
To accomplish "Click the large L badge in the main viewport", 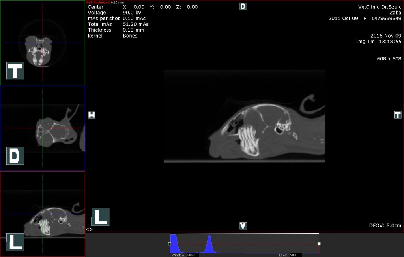I will pyautogui.click(x=100, y=217).
